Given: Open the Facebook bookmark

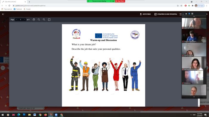Looking at the screenshot, I should coord(18,9).
